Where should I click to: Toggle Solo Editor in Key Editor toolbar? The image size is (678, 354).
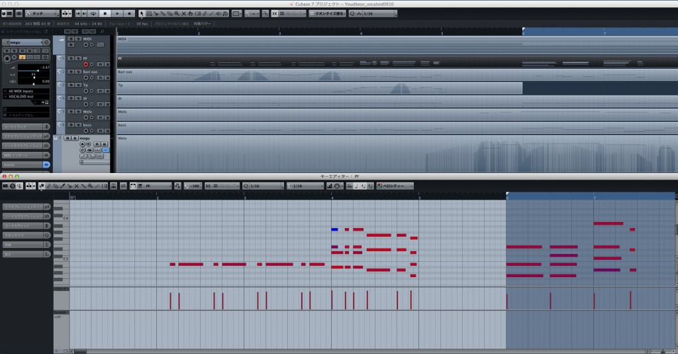(x=13, y=186)
